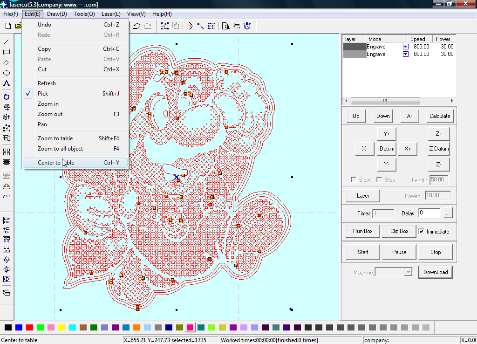
Task: Open the Draw(D) menu
Action: (57, 14)
